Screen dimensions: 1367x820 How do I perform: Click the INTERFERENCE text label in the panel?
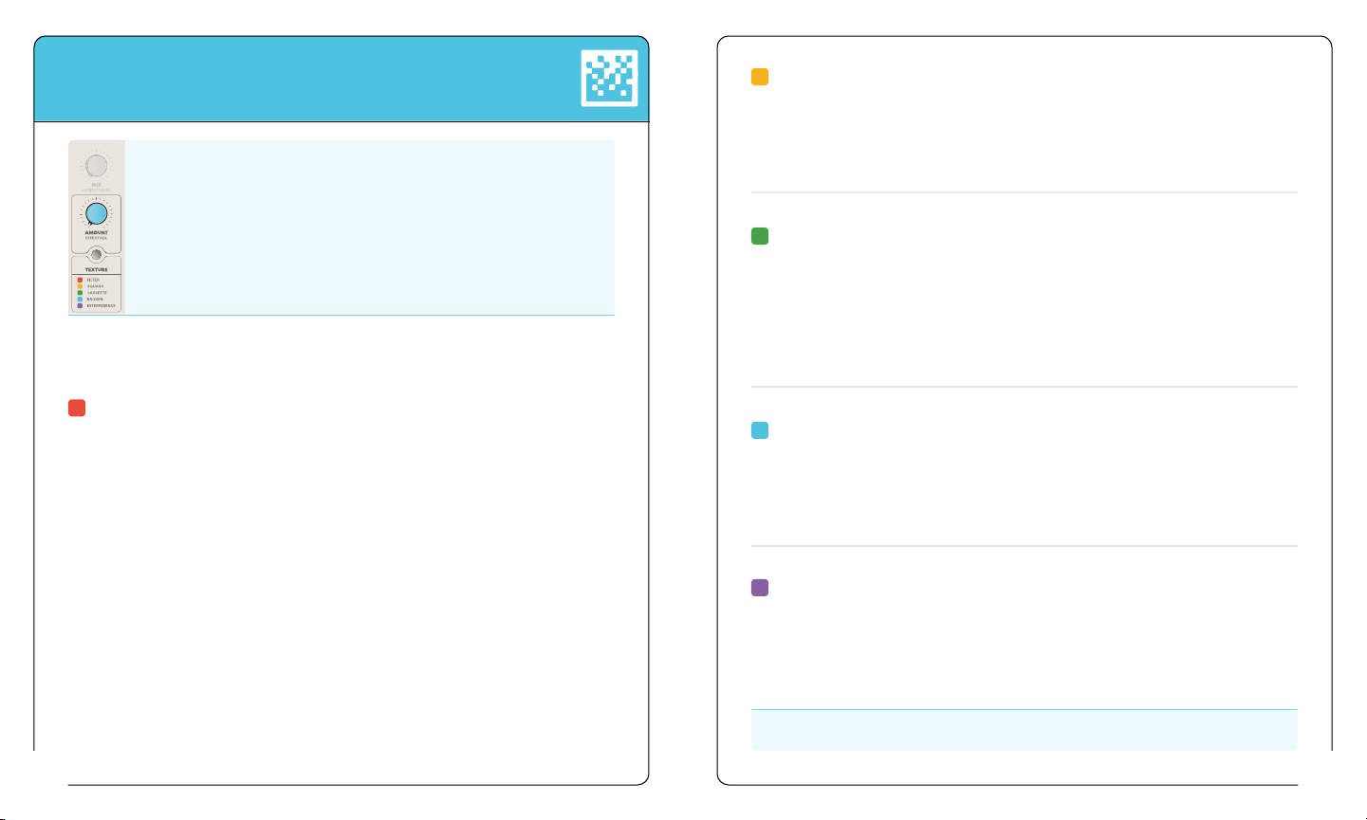[x=102, y=306]
